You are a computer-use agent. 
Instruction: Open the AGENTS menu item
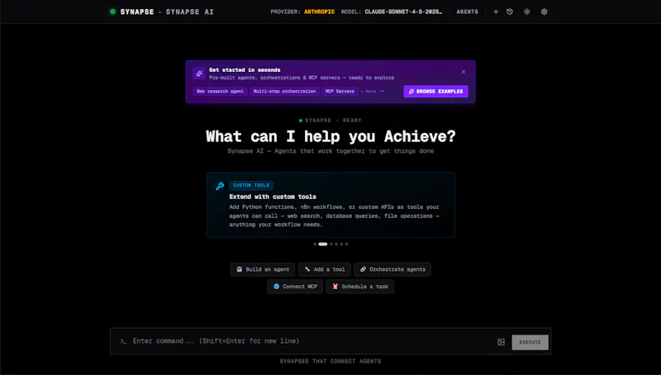click(467, 12)
